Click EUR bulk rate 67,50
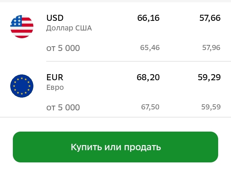 coord(150,107)
